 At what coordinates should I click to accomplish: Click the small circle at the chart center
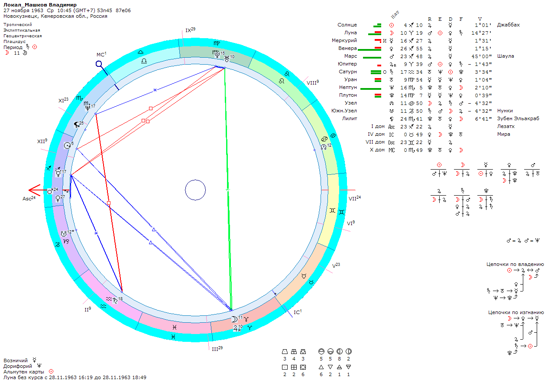click(x=195, y=190)
